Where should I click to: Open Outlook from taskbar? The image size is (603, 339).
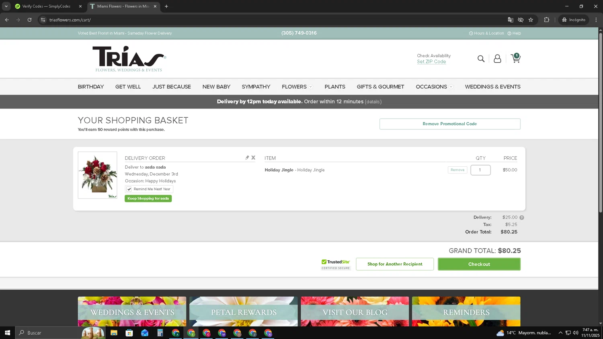point(145,333)
